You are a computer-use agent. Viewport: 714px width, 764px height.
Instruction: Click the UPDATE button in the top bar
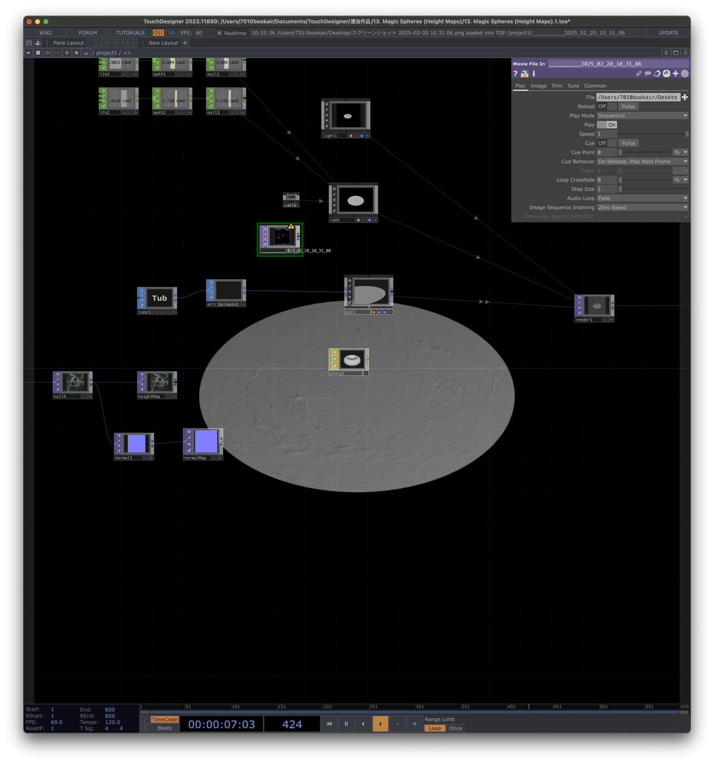tap(669, 33)
